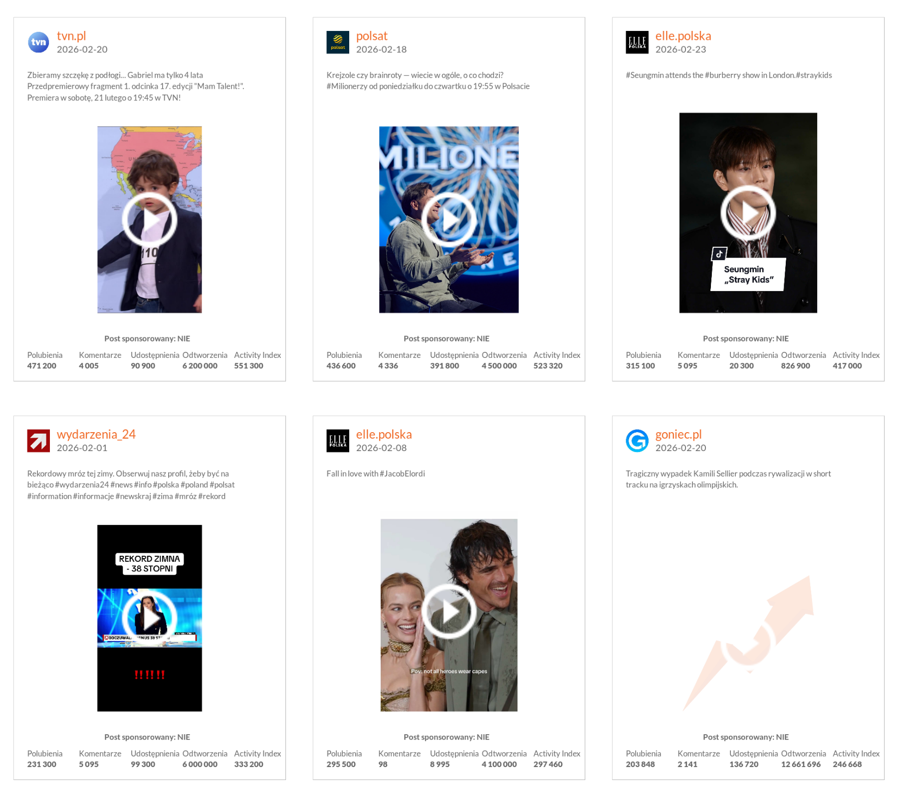Open the polsat profile link
Image resolution: width=898 pixels, height=797 pixels.
click(372, 36)
